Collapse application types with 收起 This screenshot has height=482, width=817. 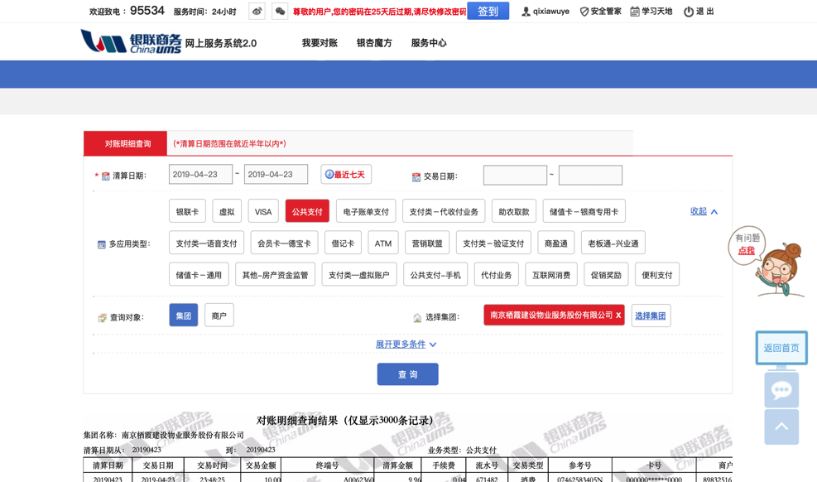pos(704,212)
